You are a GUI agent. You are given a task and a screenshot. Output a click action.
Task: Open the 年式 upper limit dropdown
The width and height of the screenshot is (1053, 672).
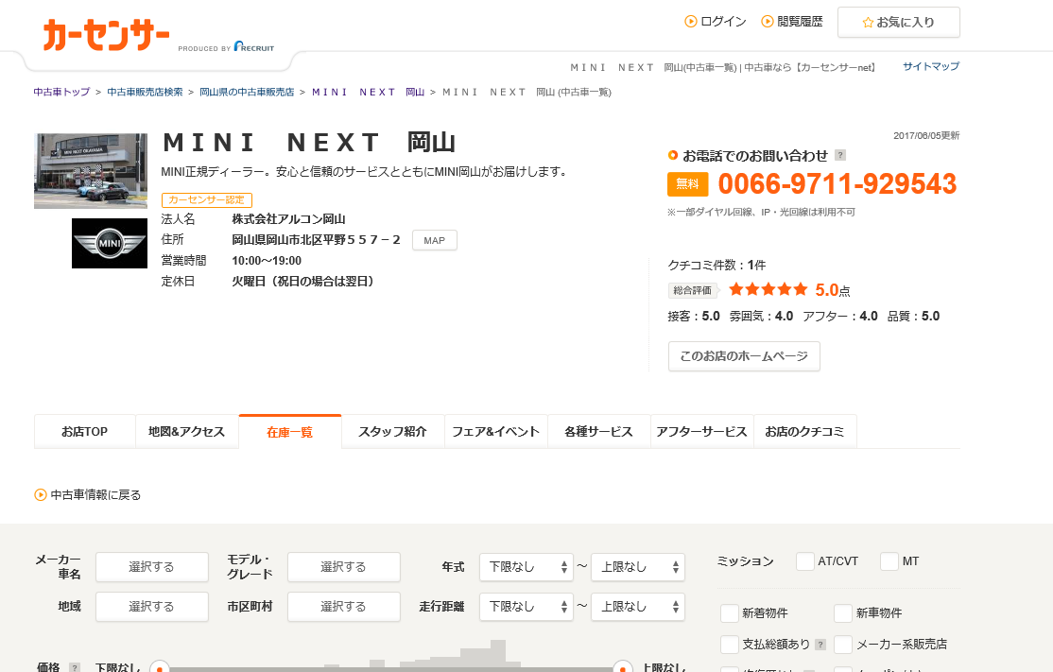point(638,567)
